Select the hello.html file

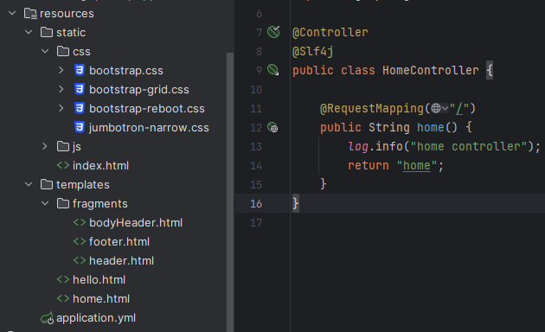99,279
